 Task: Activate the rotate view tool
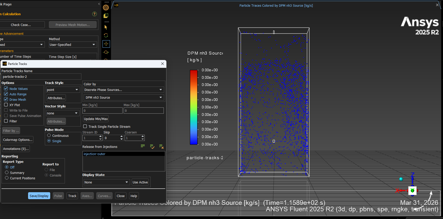tap(106, 35)
